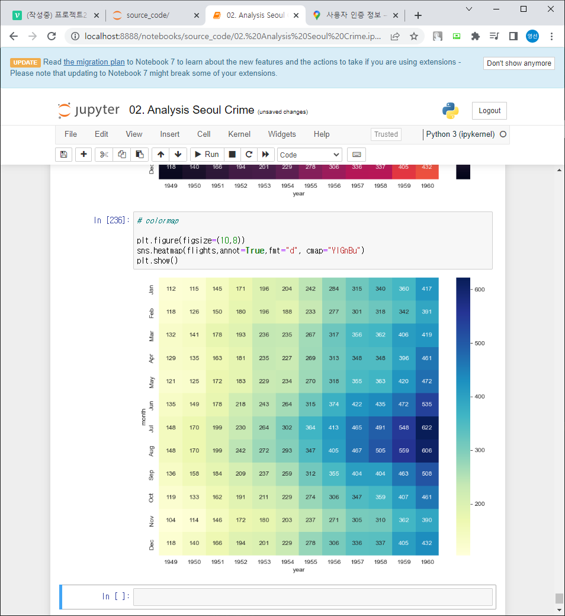Open the tab search chevron

click(x=468, y=9)
